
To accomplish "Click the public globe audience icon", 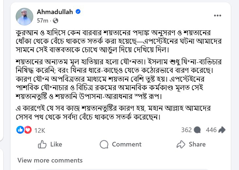I will coord(56,20).
